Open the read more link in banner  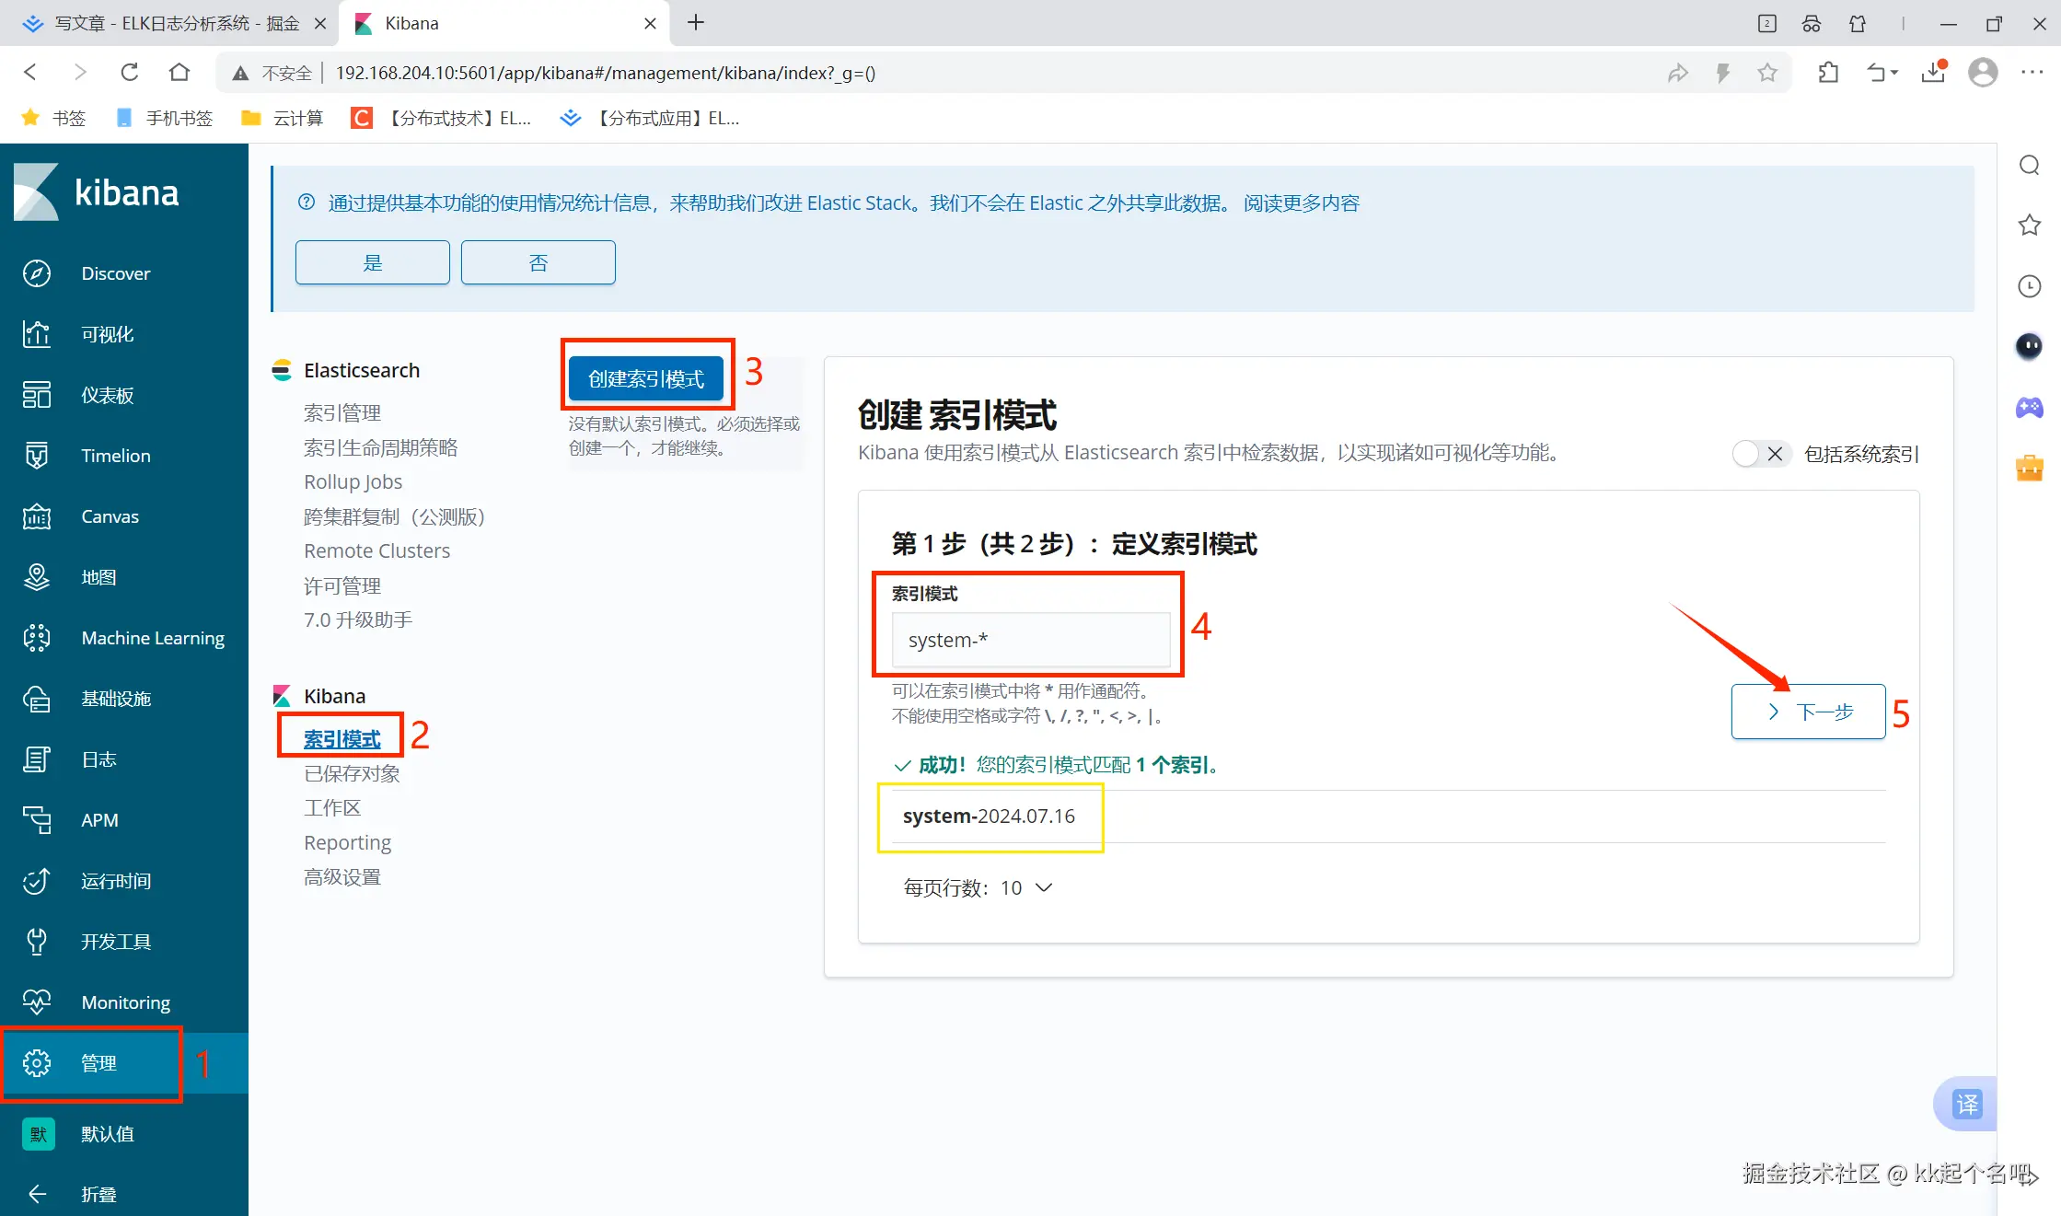point(1301,203)
